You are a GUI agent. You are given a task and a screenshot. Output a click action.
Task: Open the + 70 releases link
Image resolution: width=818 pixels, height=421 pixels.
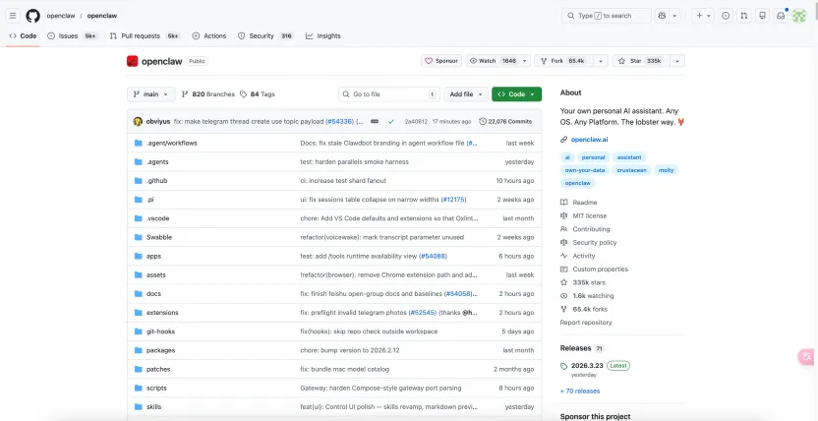point(580,391)
